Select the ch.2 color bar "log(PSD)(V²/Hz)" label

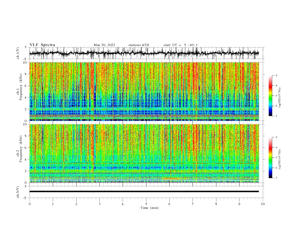280,159
